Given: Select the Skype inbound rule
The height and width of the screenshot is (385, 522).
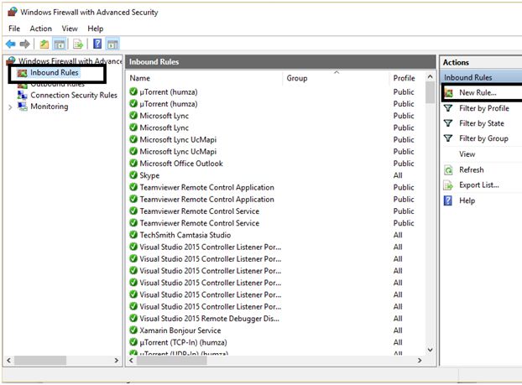Looking at the screenshot, I should click(149, 175).
